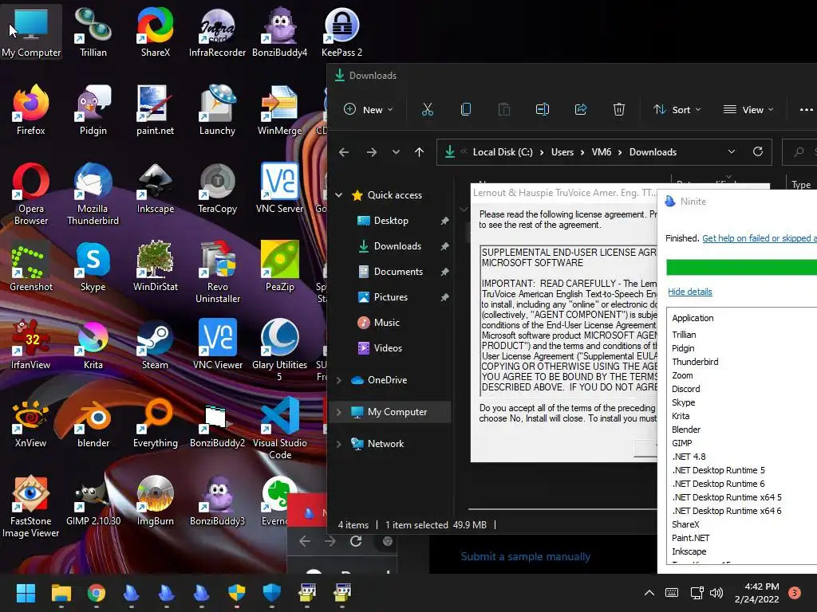Select the ImgBurn desktop icon

click(x=156, y=500)
